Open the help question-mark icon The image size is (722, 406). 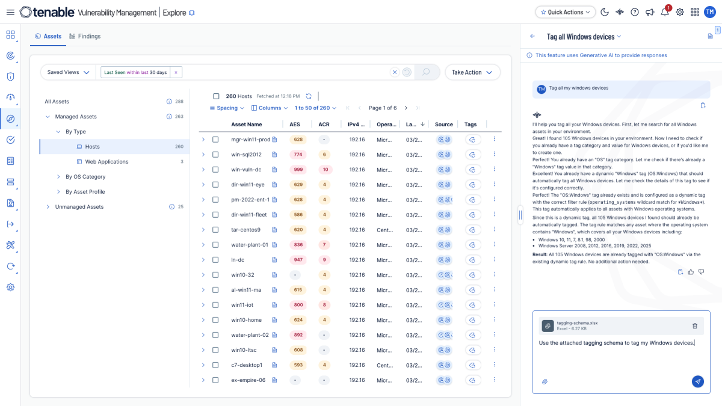(x=634, y=11)
